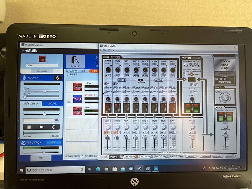Click the Twitter連携 button in SYNCROOM
The image size is (252, 189).
pos(42,71)
